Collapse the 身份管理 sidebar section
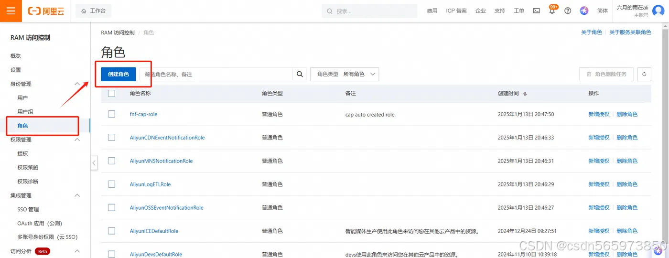The image size is (669, 258). (77, 84)
